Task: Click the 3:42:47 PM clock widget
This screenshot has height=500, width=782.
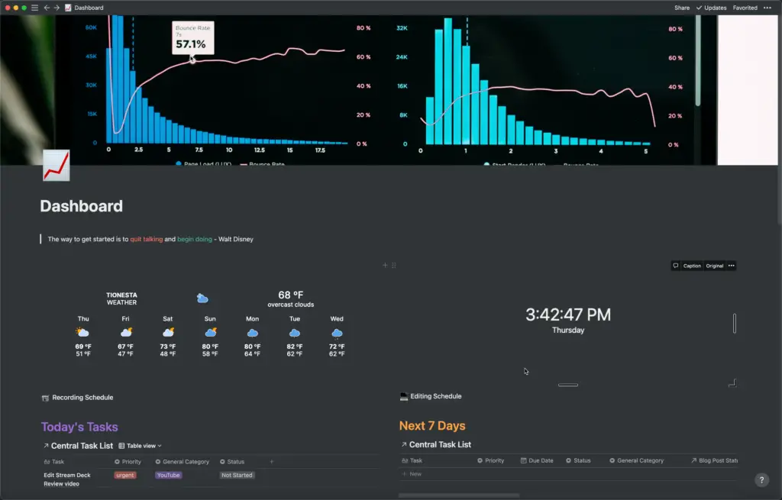Action: coord(568,315)
